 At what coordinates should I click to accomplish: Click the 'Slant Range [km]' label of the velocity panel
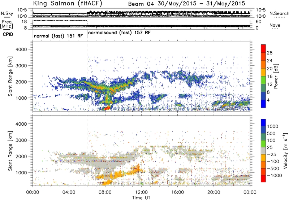pyautogui.click(x=10, y=151)
